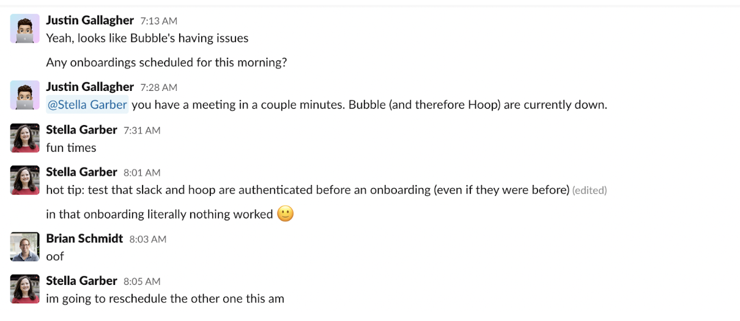Click the 8:01 AM timestamp
Screen dimensions: 740x321
[142, 173]
